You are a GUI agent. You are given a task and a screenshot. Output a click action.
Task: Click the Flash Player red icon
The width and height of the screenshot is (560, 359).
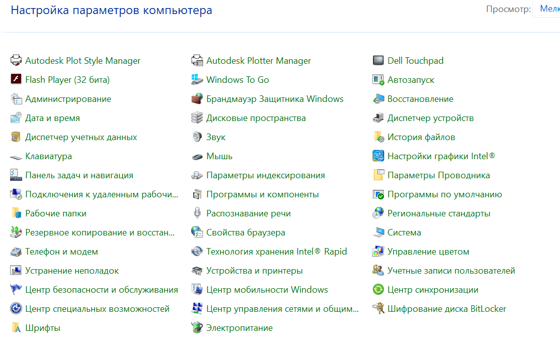click(x=16, y=79)
